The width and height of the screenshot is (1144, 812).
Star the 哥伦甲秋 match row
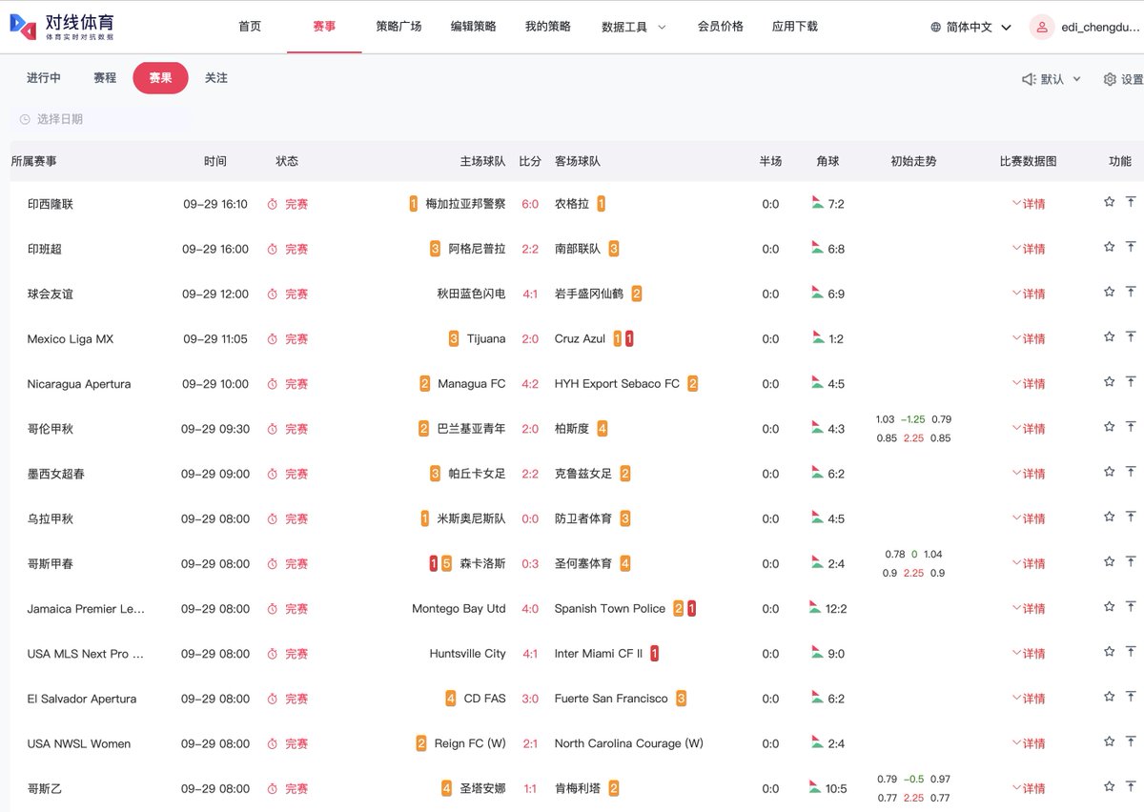click(x=1109, y=427)
